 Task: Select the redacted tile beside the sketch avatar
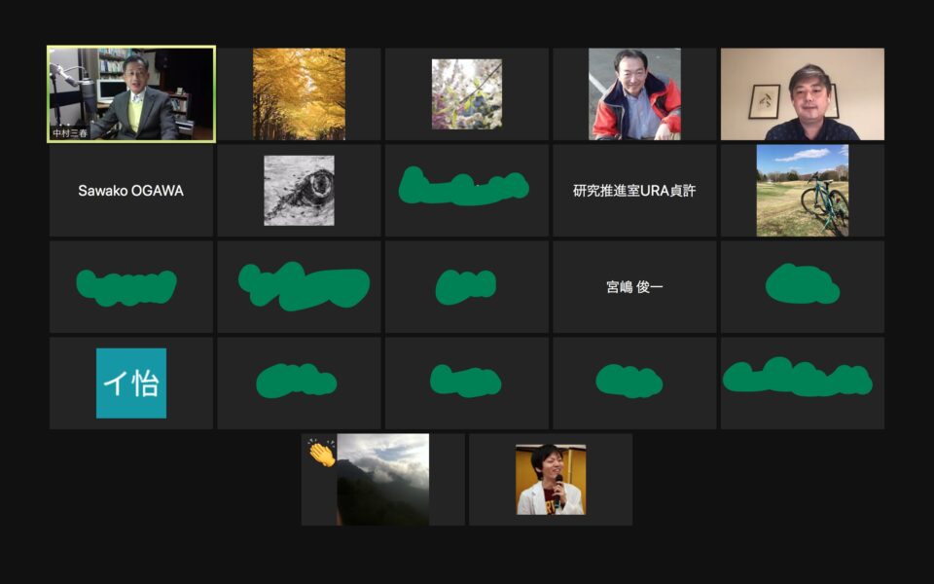[x=467, y=191]
